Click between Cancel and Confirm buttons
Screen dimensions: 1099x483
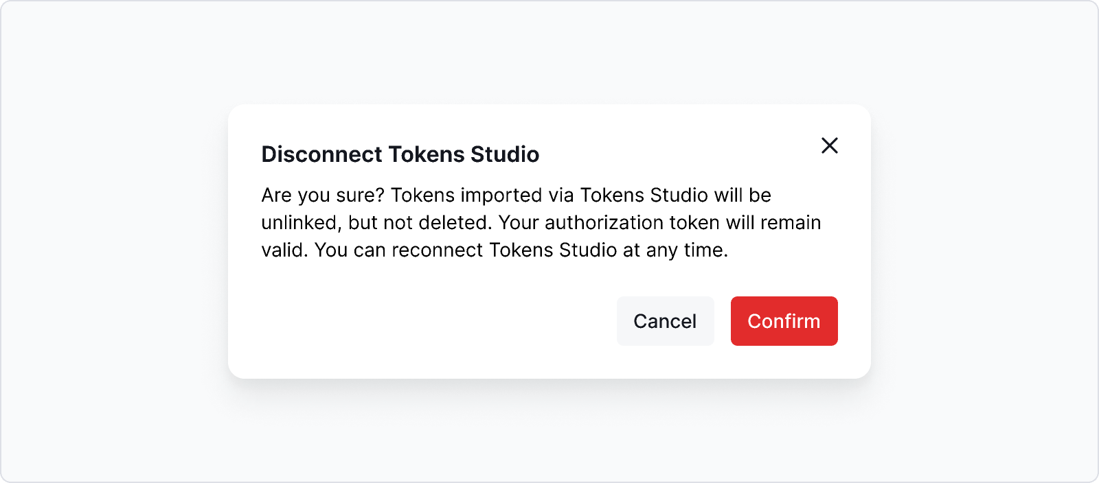[x=722, y=320]
